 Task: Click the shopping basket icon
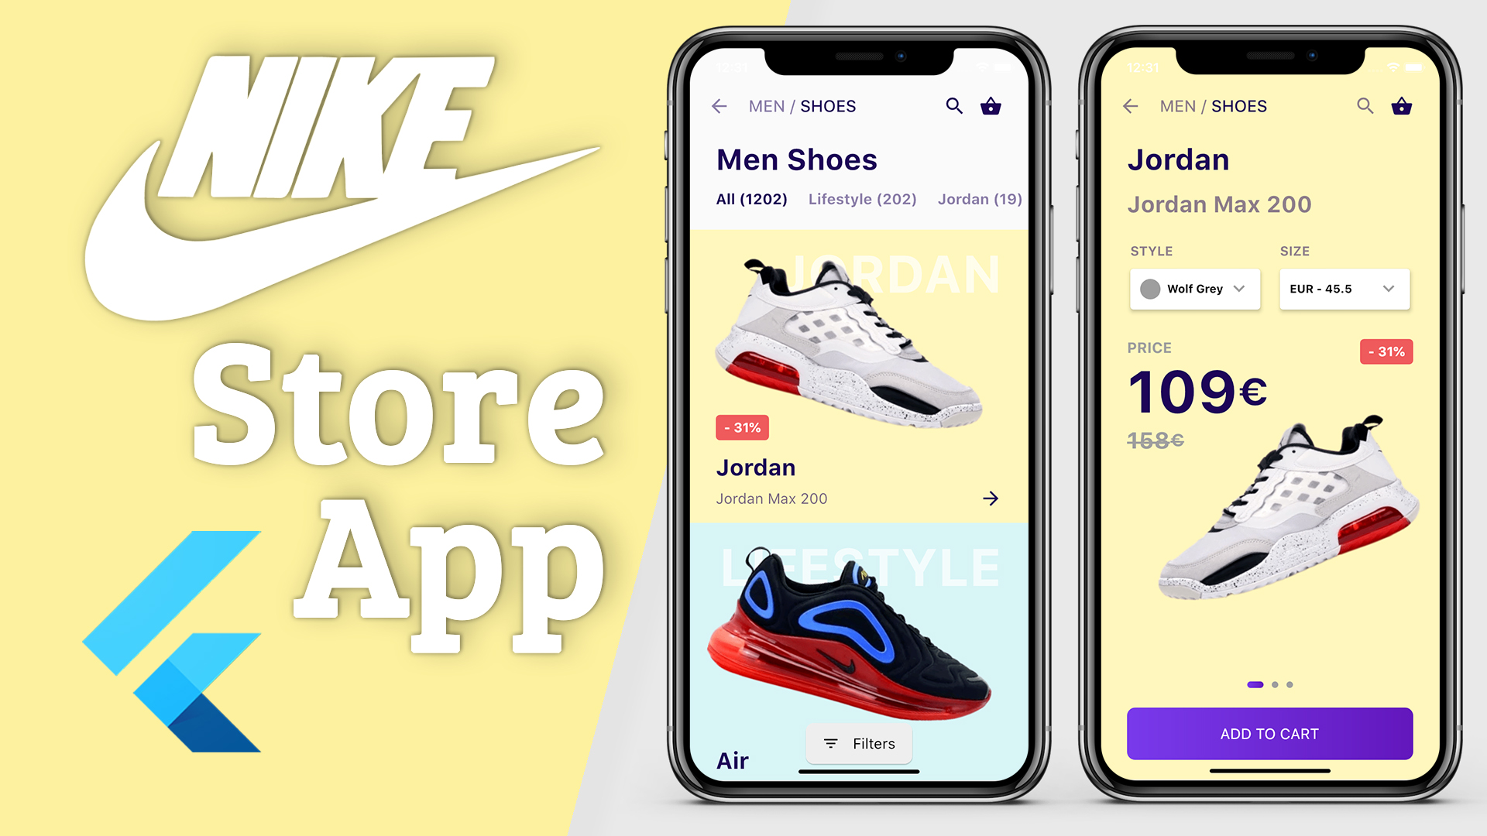[990, 106]
